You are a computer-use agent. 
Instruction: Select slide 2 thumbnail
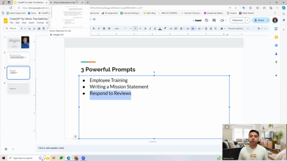(18, 58)
